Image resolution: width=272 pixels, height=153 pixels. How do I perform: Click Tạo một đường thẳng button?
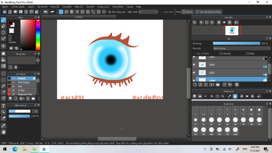tap(208, 12)
